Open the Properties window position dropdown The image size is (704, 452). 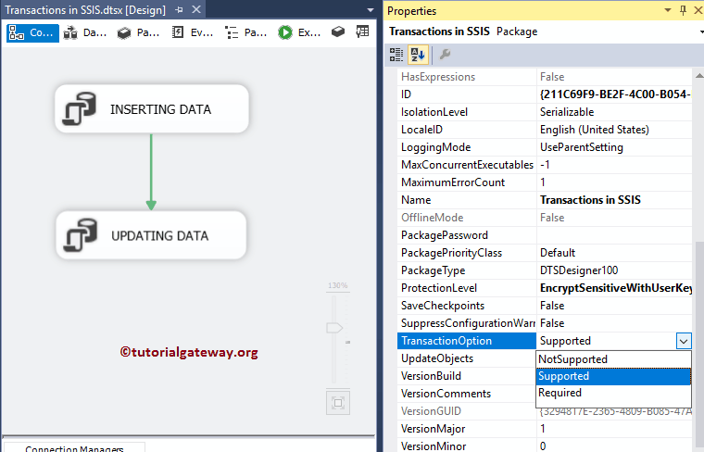(668, 10)
